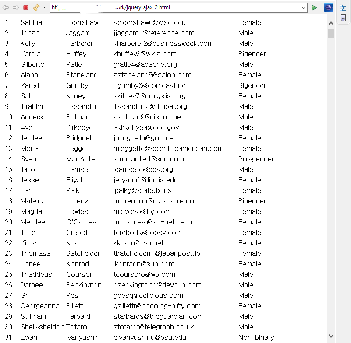Open the dropdown next to the refresh icon
The width and height of the screenshot is (351, 343).
tap(43, 7)
